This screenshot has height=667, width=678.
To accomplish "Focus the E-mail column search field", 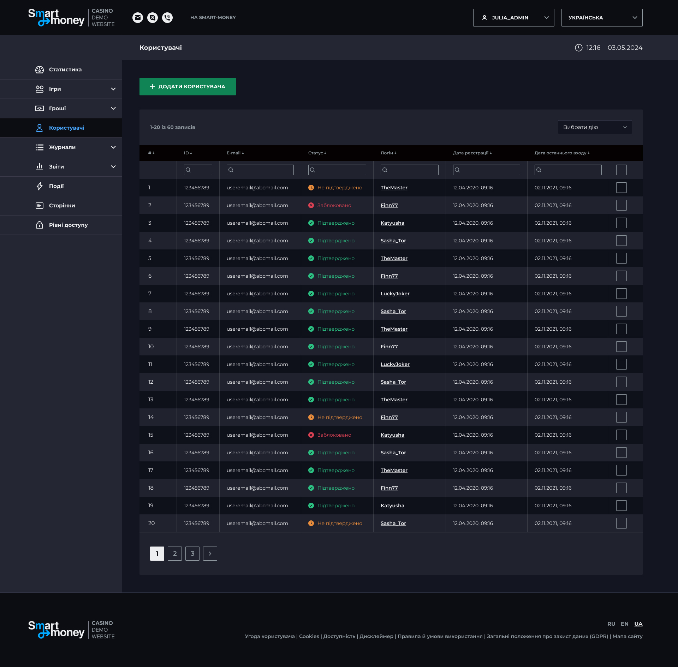I will coord(260,170).
